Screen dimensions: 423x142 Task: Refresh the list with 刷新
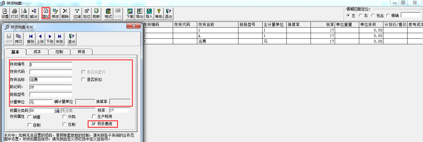click(x=96, y=14)
